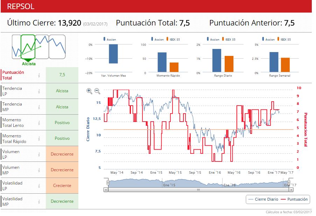Click right handle of chart range navigator
Screen dimensions: 316x216
coord(289,182)
